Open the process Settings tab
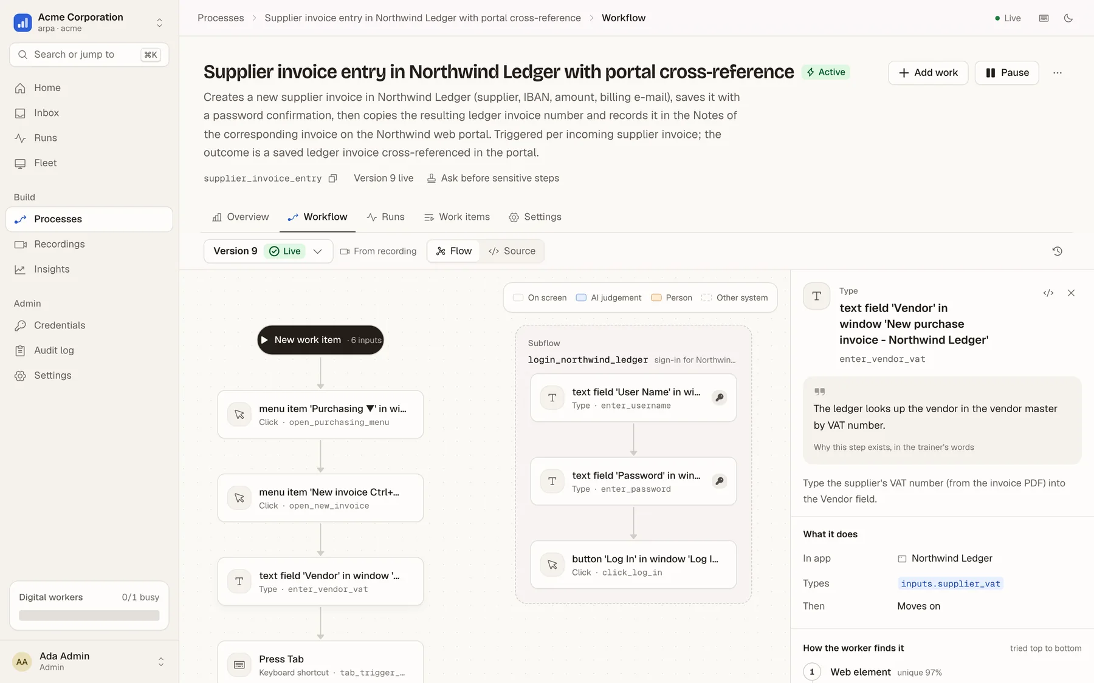This screenshot has height=683, width=1094. [535, 217]
